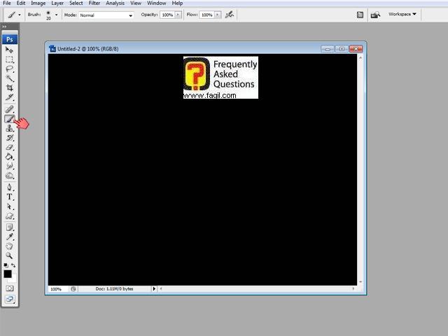The height and width of the screenshot is (336, 448).
Task: Open the Brush preset picker arrow
Action: [x=57, y=15]
